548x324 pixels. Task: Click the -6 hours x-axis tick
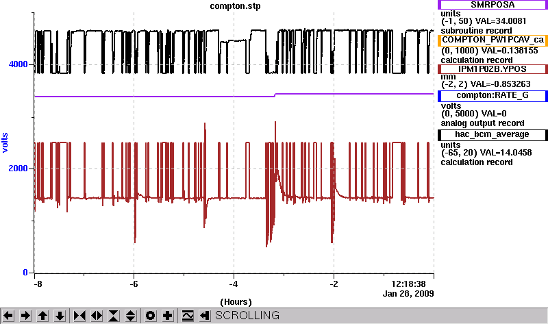tap(134, 284)
